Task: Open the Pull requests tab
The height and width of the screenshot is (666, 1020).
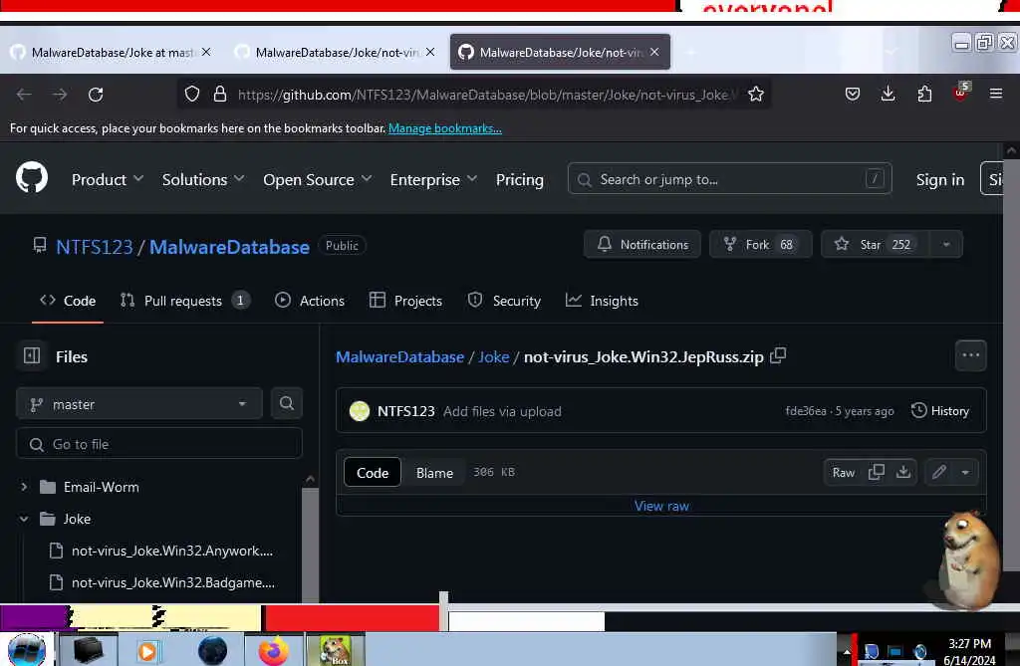Action: [184, 301]
